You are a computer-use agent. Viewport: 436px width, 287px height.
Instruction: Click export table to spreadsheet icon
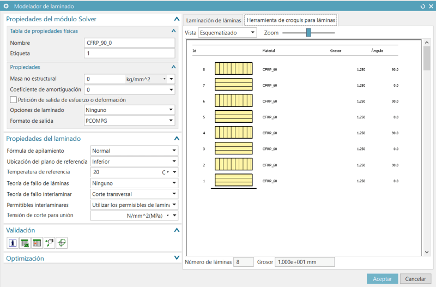pos(25,243)
